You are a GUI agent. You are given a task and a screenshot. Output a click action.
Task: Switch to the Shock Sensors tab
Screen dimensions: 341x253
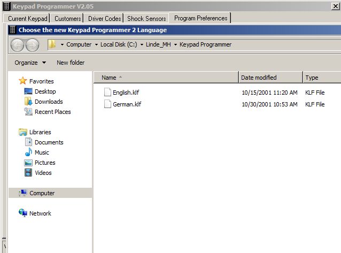coord(146,19)
